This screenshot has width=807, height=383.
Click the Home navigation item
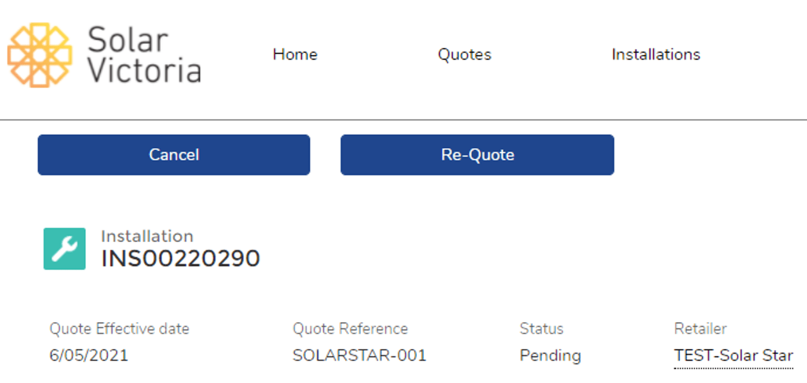[x=295, y=54]
